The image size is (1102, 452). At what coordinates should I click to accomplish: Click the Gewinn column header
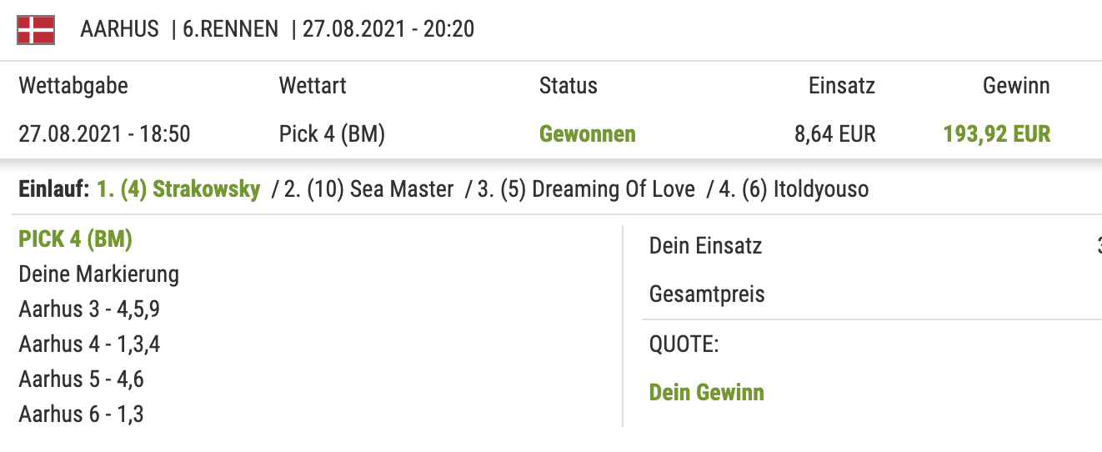coord(1017,85)
